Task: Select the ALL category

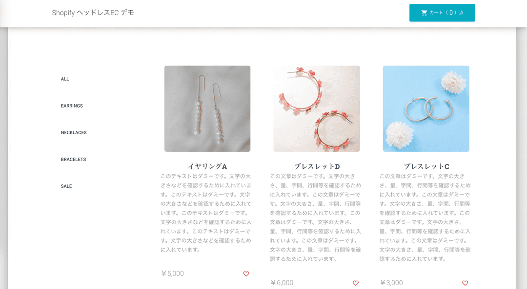Action: coord(65,79)
